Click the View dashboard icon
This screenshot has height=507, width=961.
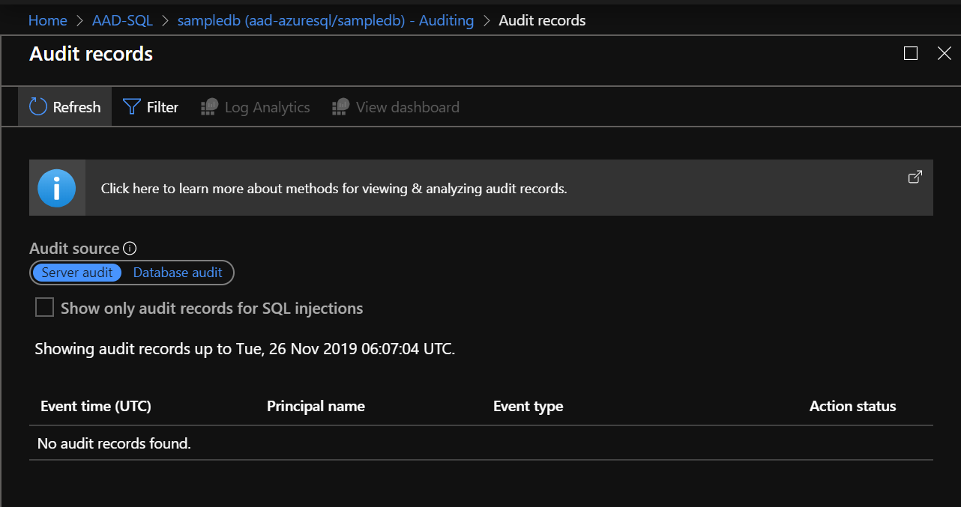point(340,107)
